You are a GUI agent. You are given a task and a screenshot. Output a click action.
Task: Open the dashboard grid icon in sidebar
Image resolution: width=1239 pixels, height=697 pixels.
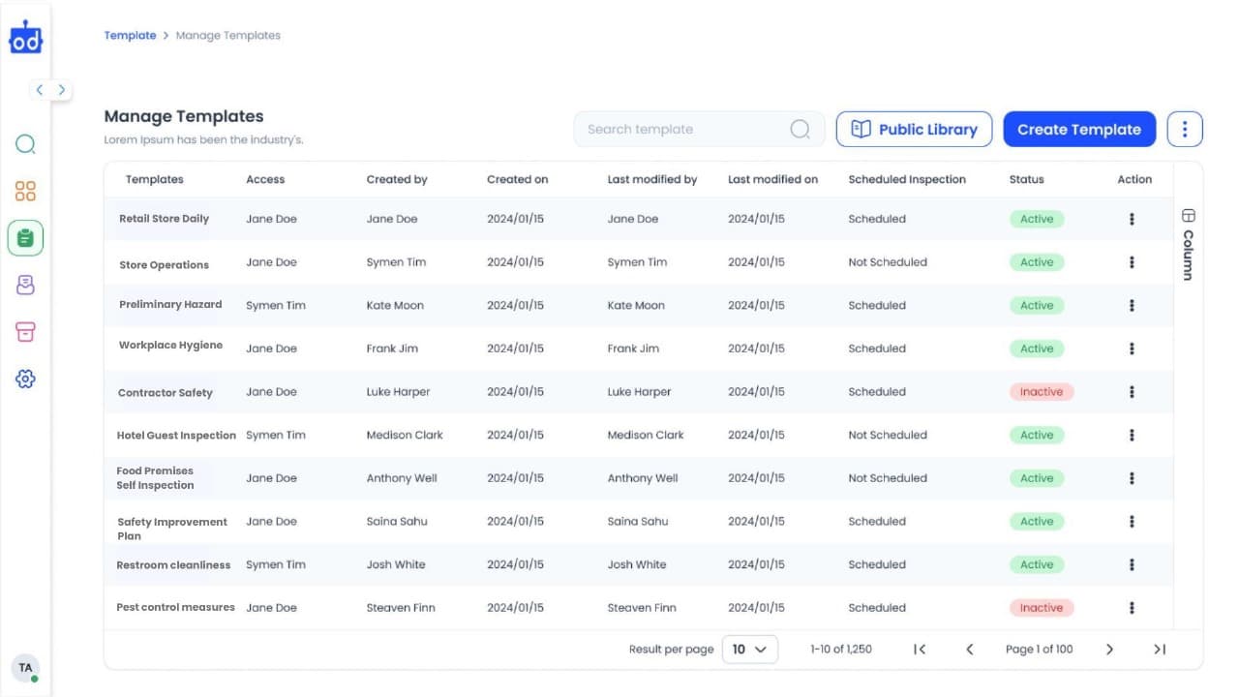click(x=26, y=191)
